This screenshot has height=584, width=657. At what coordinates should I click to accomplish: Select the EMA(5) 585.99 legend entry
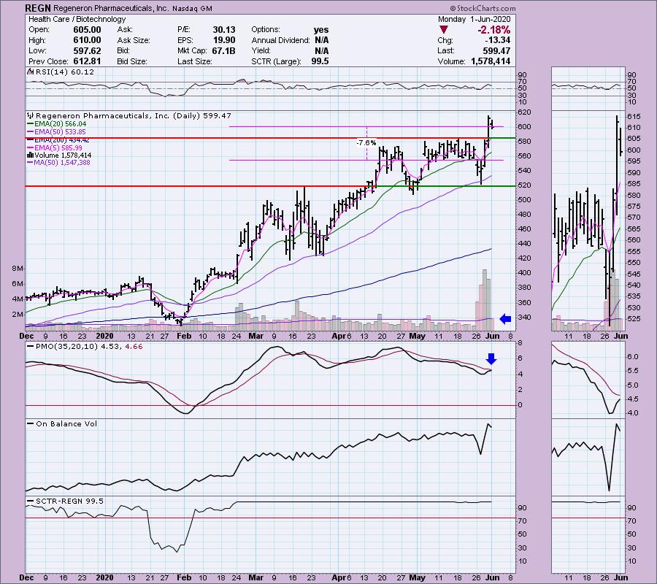[x=55, y=148]
